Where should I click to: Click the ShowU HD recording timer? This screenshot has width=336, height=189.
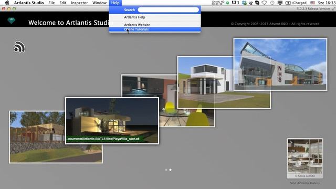tap(218, 3)
